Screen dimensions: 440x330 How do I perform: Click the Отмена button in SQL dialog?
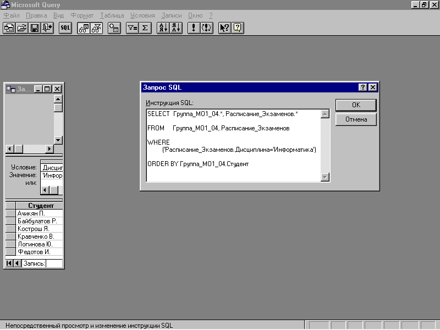pyautogui.click(x=356, y=119)
